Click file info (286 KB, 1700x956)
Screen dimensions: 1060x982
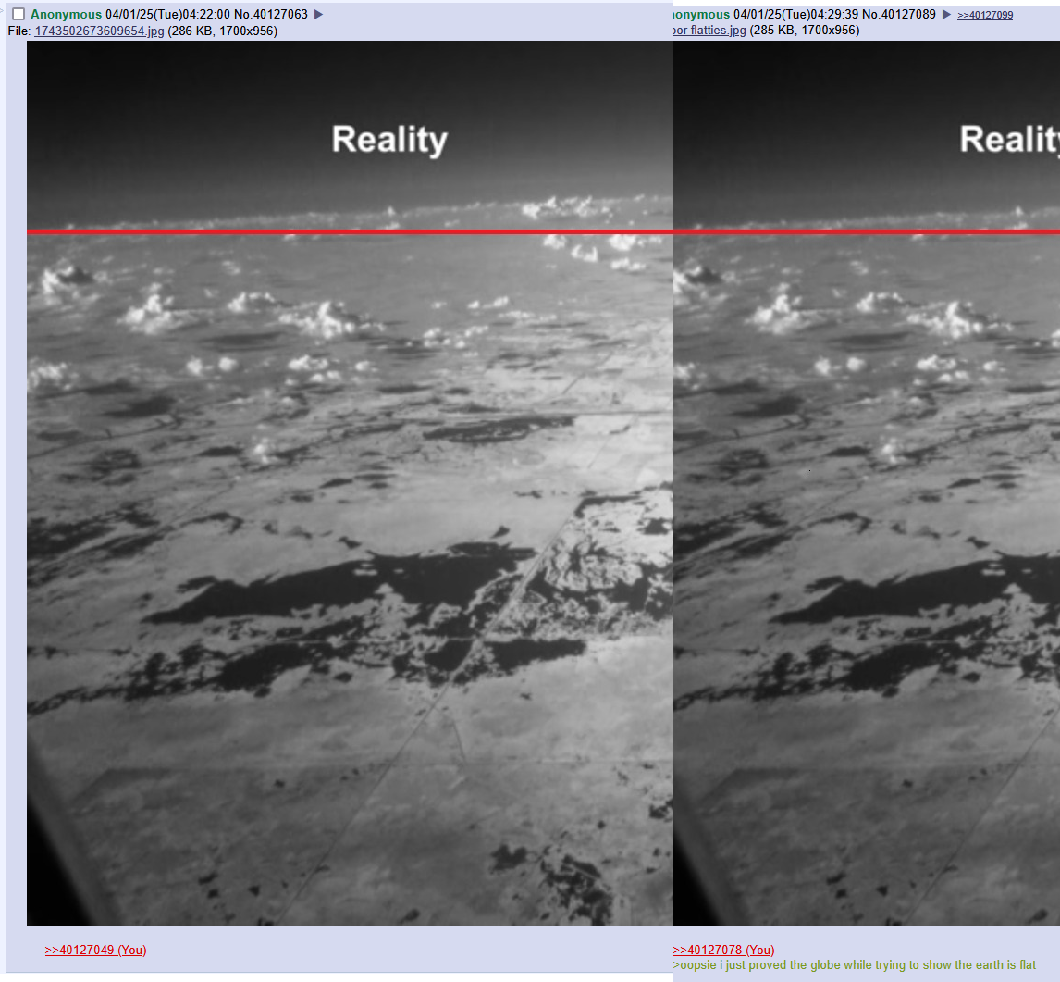[x=222, y=31]
